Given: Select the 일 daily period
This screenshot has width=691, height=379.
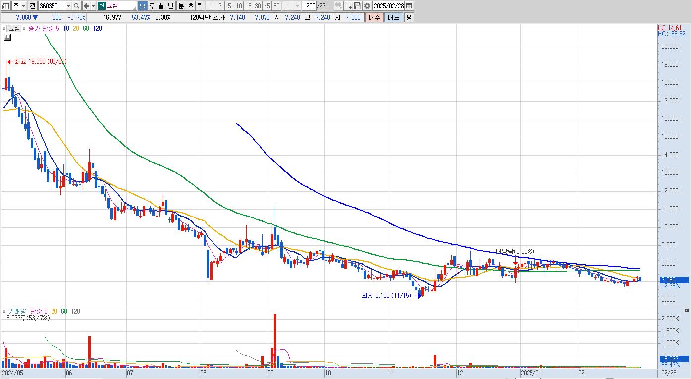Looking at the screenshot, I should point(142,6).
